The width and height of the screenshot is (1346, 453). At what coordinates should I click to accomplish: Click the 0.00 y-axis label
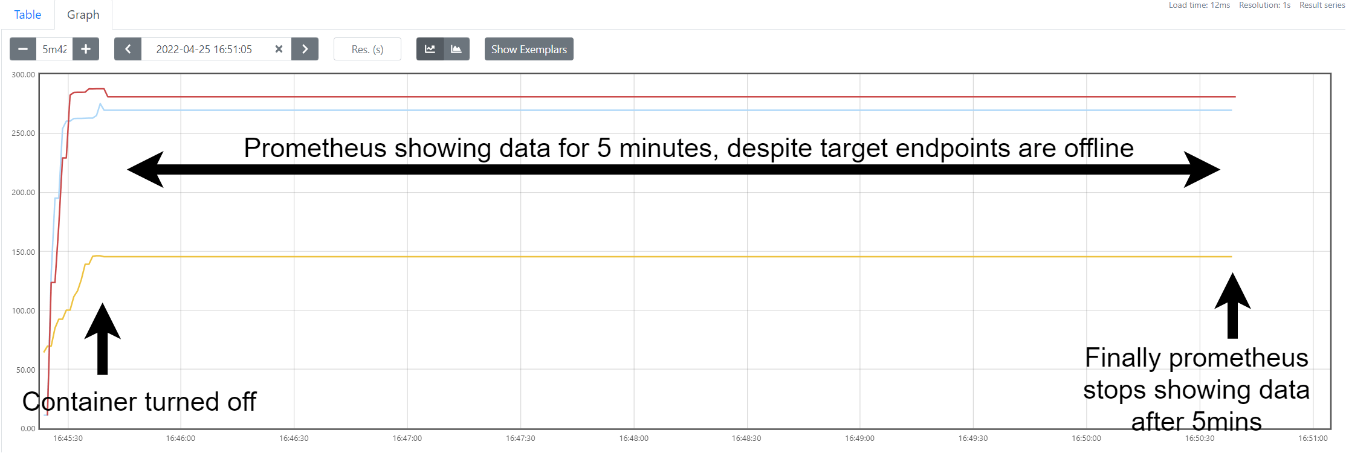pyautogui.click(x=28, y=428)
